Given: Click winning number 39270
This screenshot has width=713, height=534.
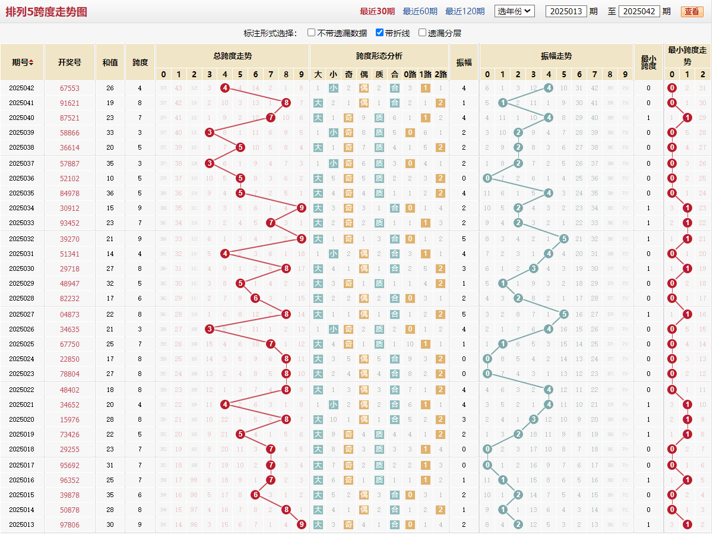Looking at the screenshot, I should click(69, 239).
